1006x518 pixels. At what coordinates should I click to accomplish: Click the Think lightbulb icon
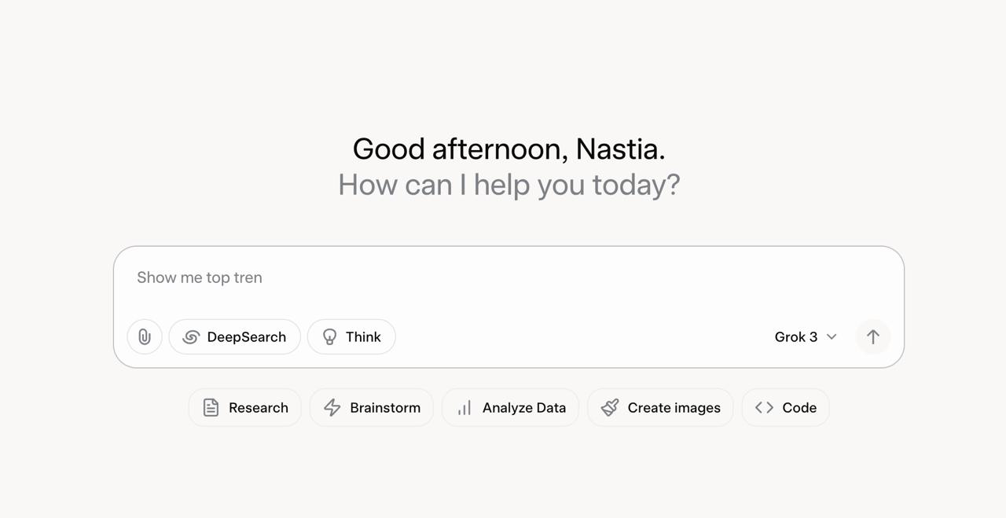coord(330,337)
